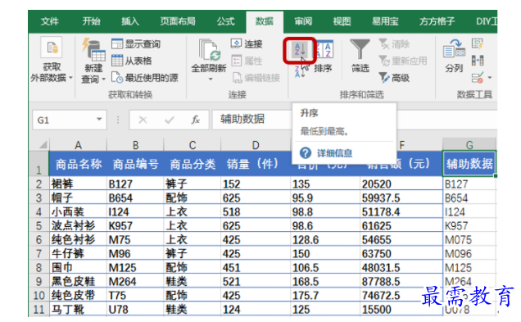Open the Data Validation dropdown arrow
This screenshot has width=521, height=322.
(x=490, y=78)
